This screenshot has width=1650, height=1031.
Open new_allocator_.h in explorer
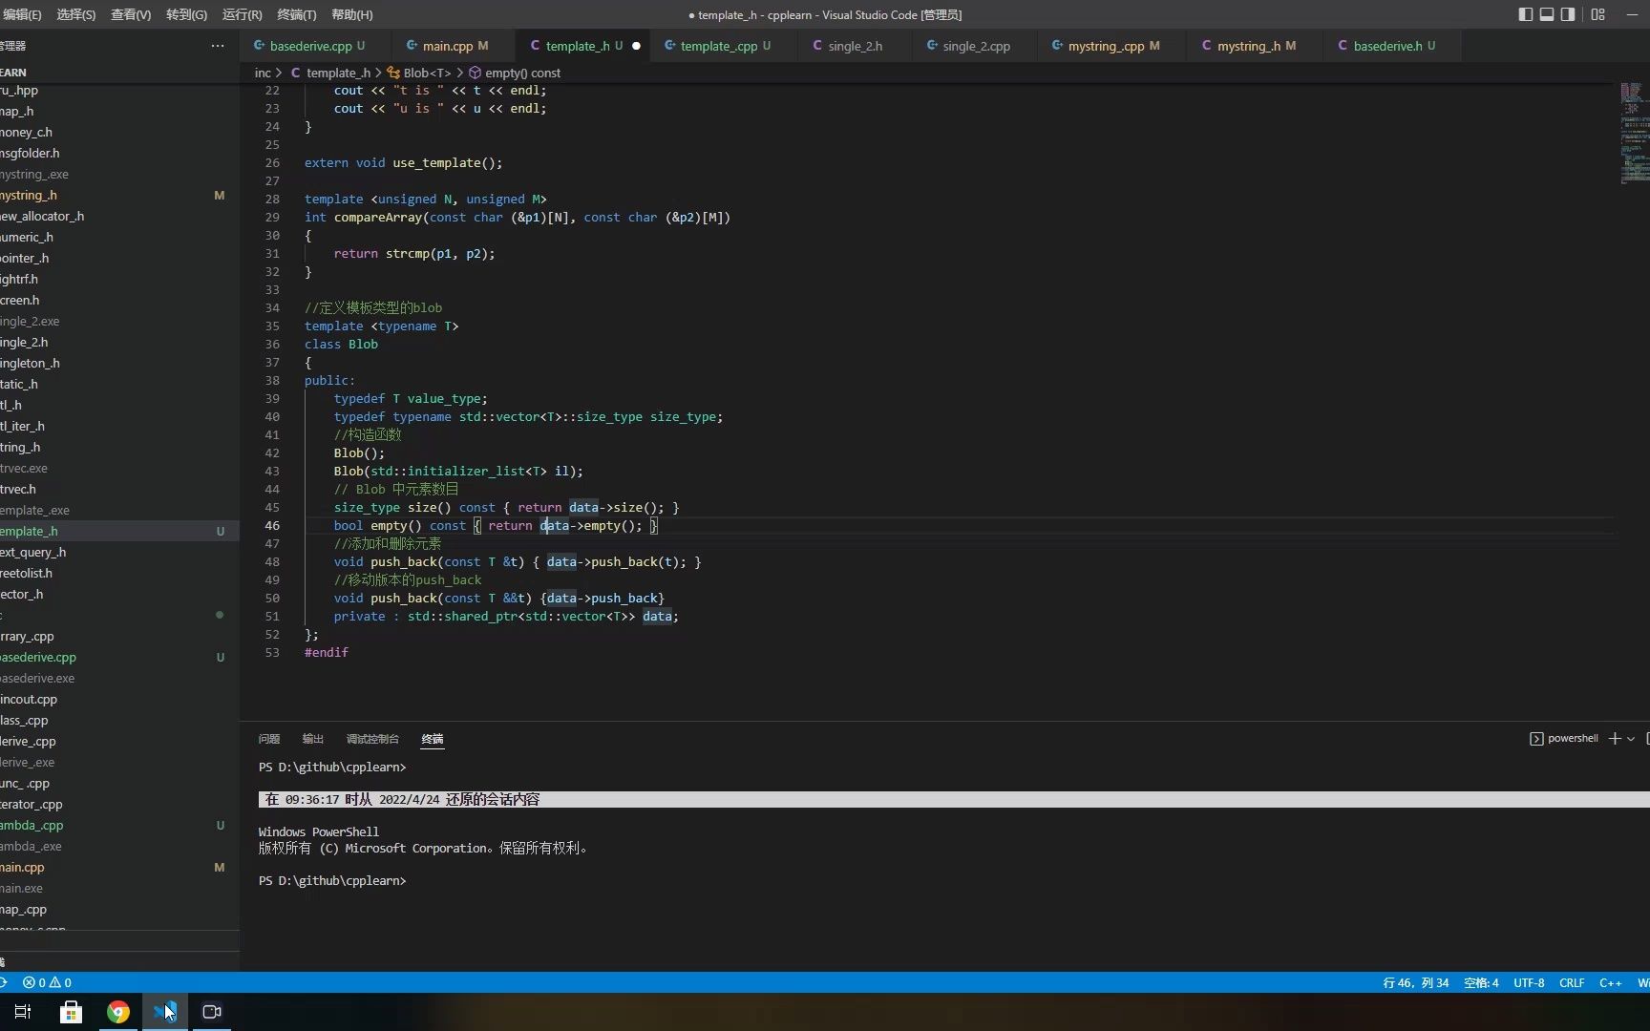pyautogui.click(x=119, y=216)
